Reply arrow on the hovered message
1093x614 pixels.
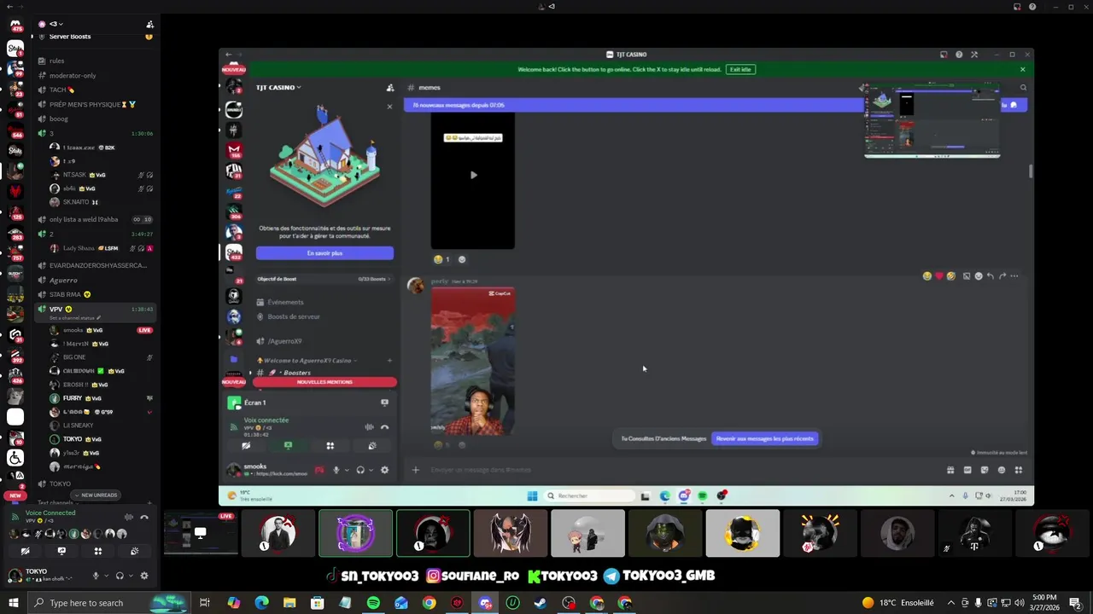990,275
